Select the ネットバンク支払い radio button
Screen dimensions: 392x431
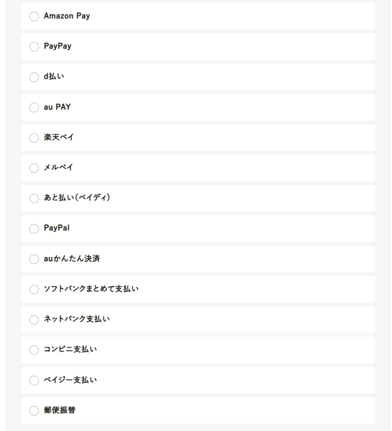[x=34, y=320]
